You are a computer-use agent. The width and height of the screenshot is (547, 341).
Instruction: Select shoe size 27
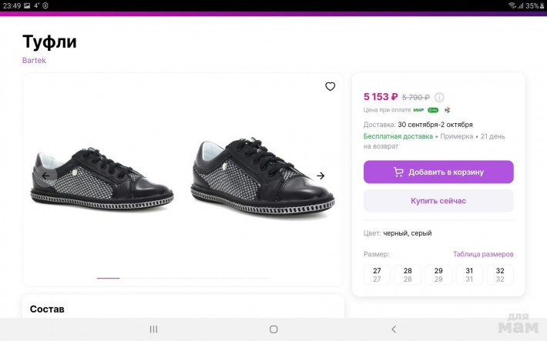coord(377,275)
